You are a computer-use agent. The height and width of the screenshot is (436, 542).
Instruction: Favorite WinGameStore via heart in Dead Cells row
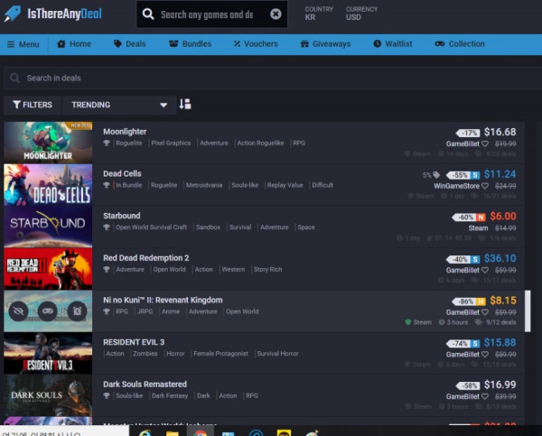[x=485, y=186]
